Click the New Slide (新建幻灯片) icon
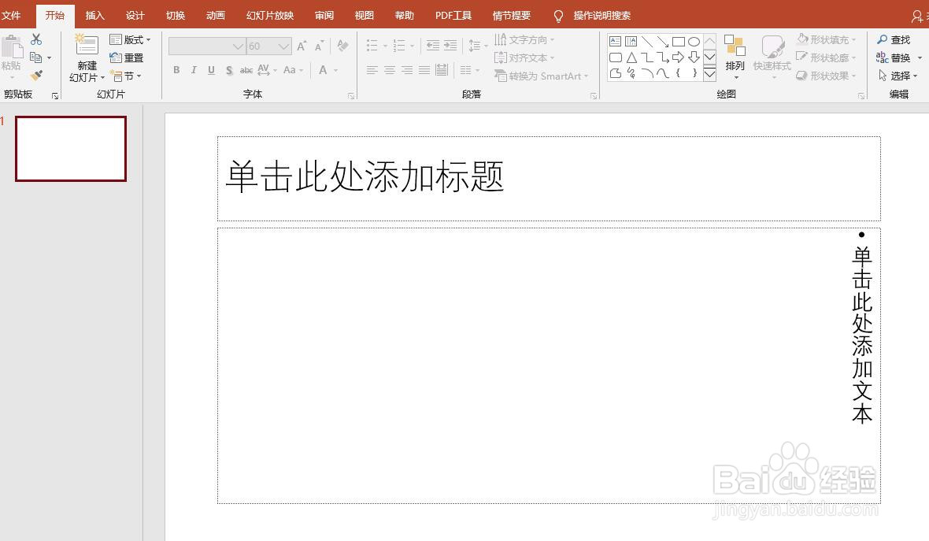929x541 pixels. point(87,44)
